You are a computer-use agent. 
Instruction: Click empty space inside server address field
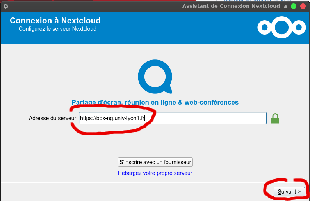coord(207,118)
